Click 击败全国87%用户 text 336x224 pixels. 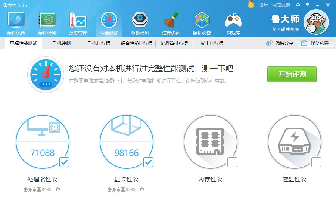125,190
